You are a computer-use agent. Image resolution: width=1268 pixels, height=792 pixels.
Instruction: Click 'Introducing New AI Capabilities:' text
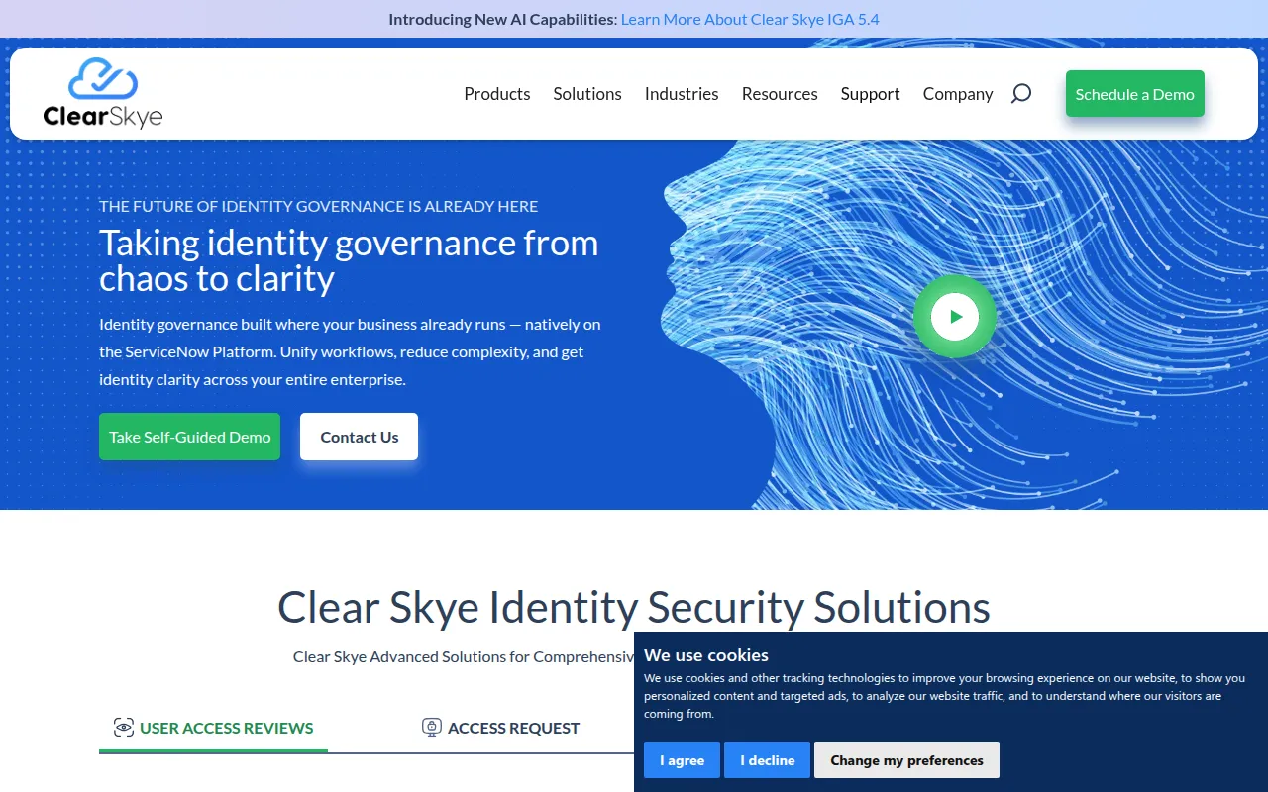coord(502,19)
